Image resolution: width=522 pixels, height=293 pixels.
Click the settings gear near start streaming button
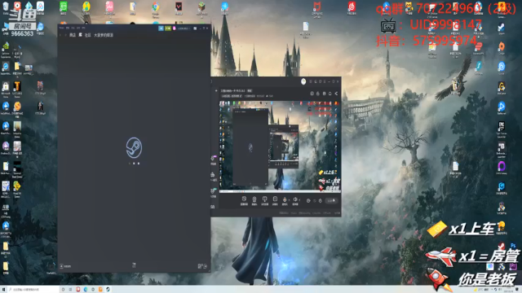(321, 201)
